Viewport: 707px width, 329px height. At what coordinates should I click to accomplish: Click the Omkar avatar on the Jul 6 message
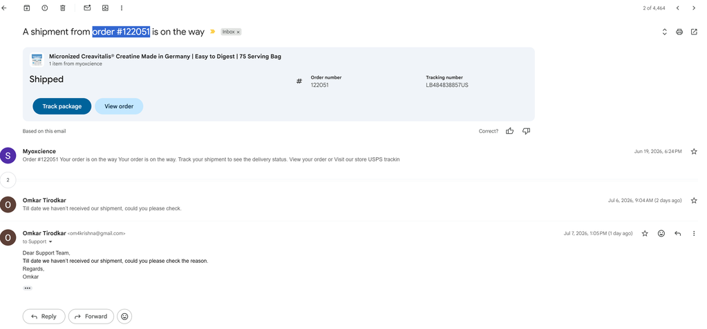click(x=8, y=204)
